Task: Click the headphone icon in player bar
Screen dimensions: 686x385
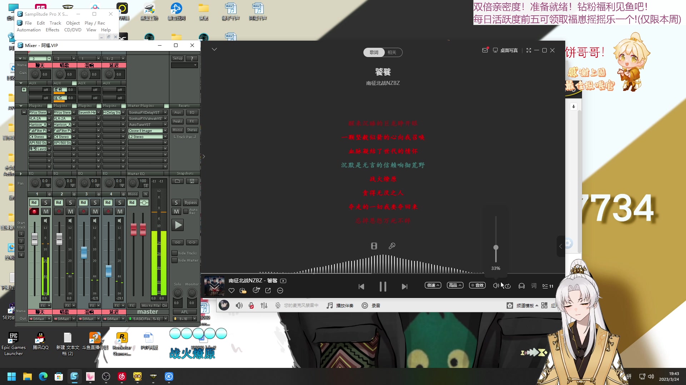Action: click(522, 286)
